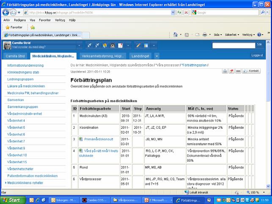Click the Add to favorites bar star icon

(x=33, y=27)
